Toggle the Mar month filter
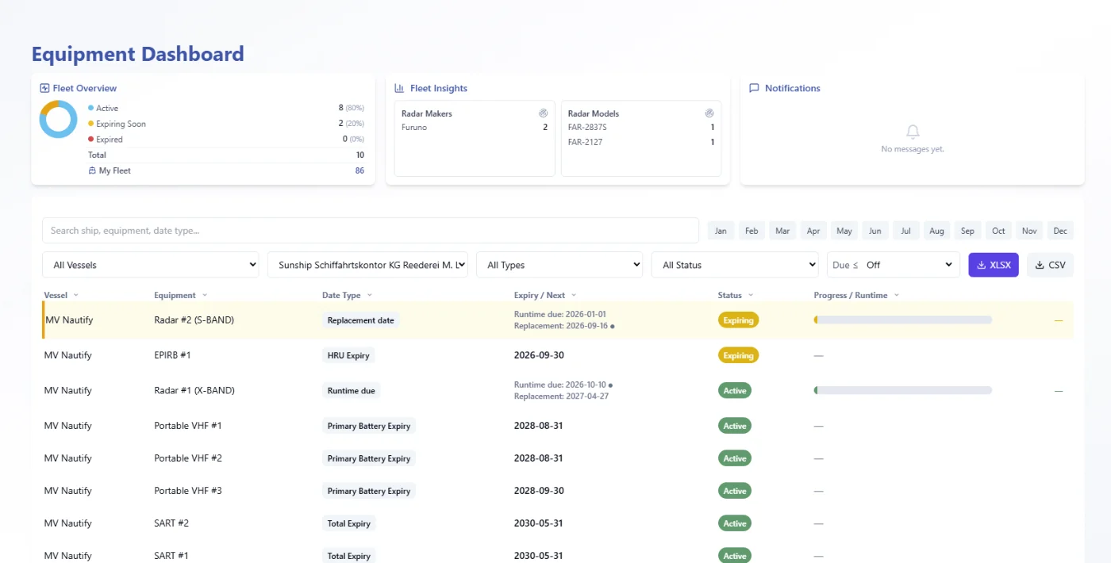 click(x=782, y=231)
